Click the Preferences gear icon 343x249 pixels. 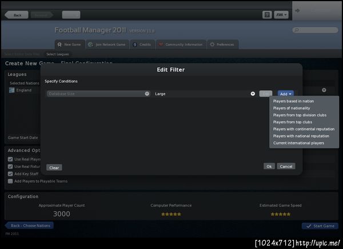click(x=212, y=45)
